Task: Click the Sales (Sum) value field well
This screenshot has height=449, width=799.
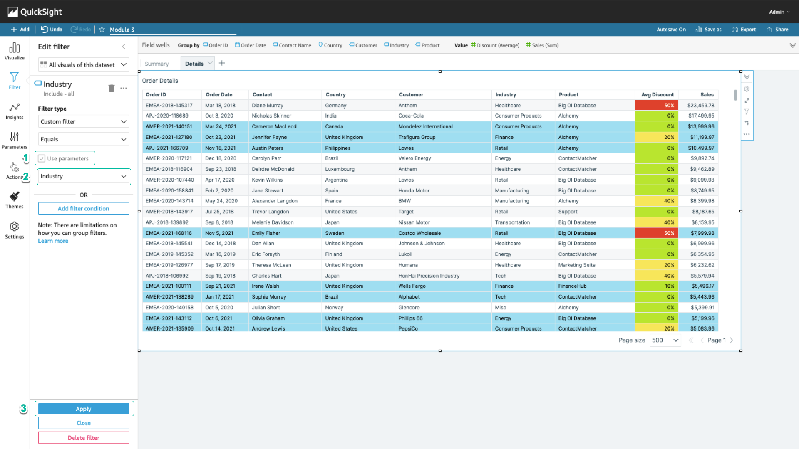Action: pyautogui.click(x=542, y=45)
